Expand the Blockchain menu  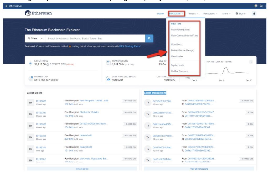pos(176,14)
